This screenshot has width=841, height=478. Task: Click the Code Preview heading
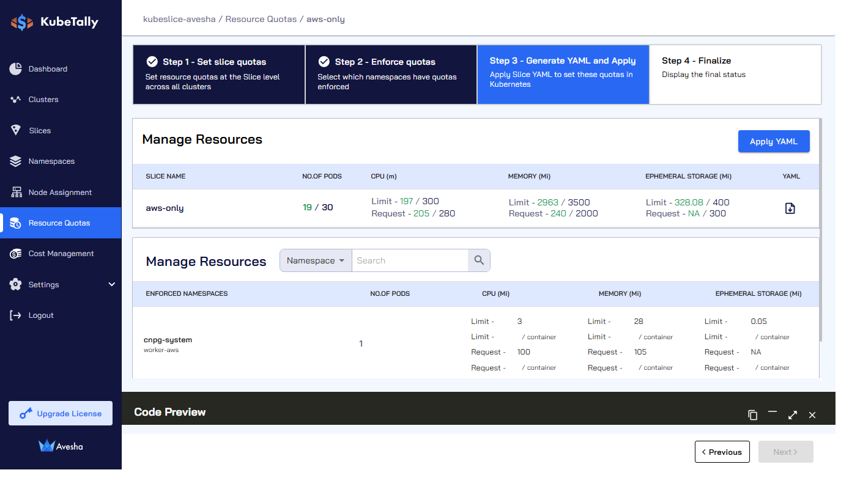point(170,412)
